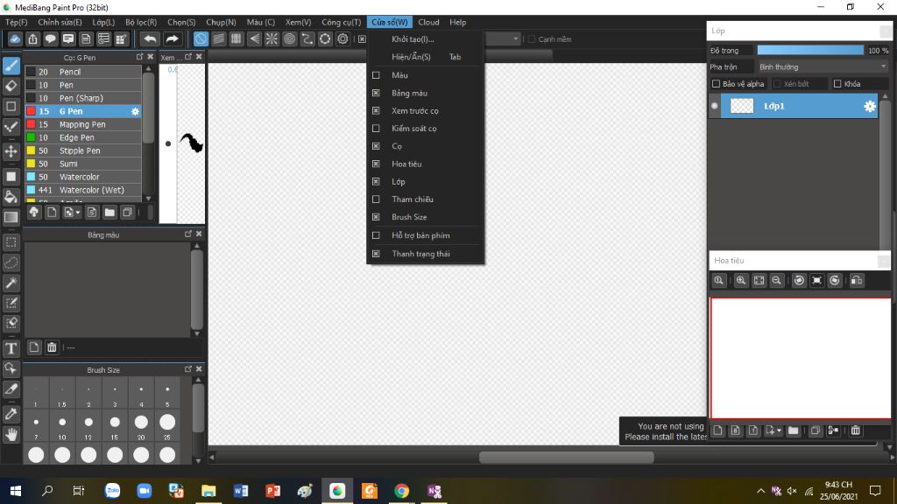Enable Bảo vệ alpha checkbox
Image resolution: width=897 pixels, height=504 pixels.
(716, 84)
